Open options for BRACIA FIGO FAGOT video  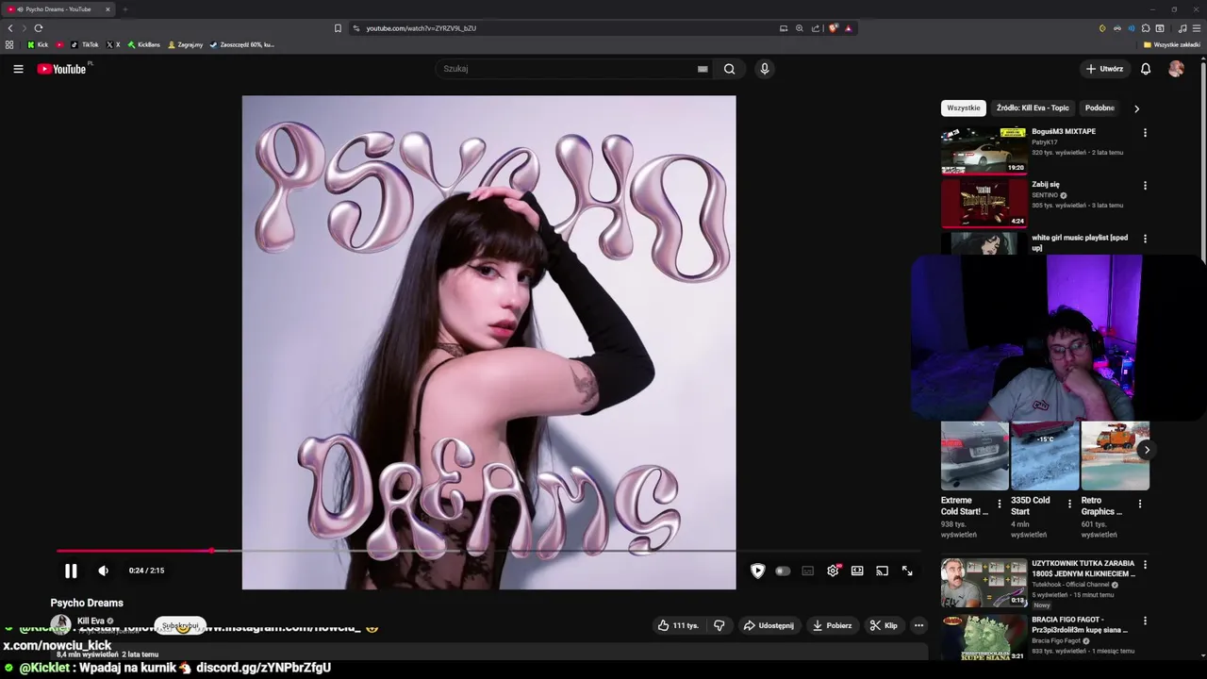(1145, 621)
